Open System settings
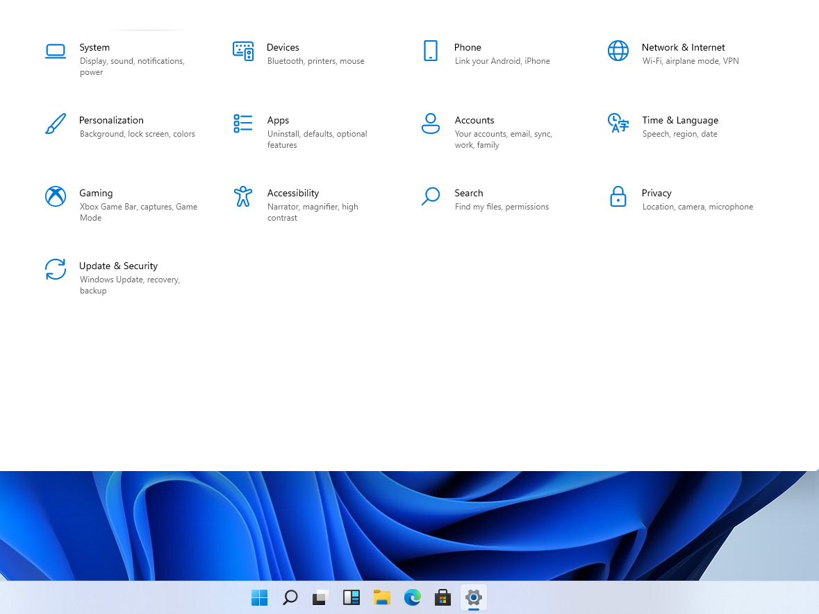This screenshot has height=614, width=819. click(94, 47)
